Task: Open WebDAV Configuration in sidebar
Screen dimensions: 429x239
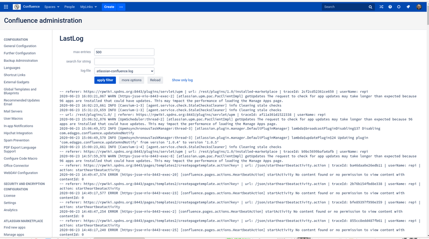Action: (x=21, y=173)
